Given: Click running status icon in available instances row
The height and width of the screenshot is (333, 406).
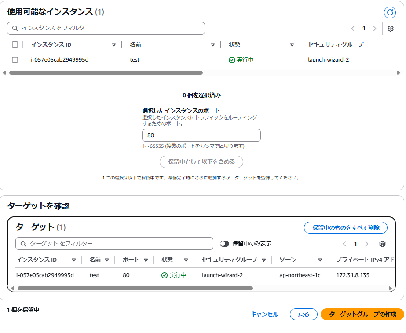Looking at the screenshot, I should tap(232, 60).
